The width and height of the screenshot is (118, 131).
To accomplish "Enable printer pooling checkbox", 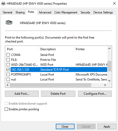I will (6, 109).
